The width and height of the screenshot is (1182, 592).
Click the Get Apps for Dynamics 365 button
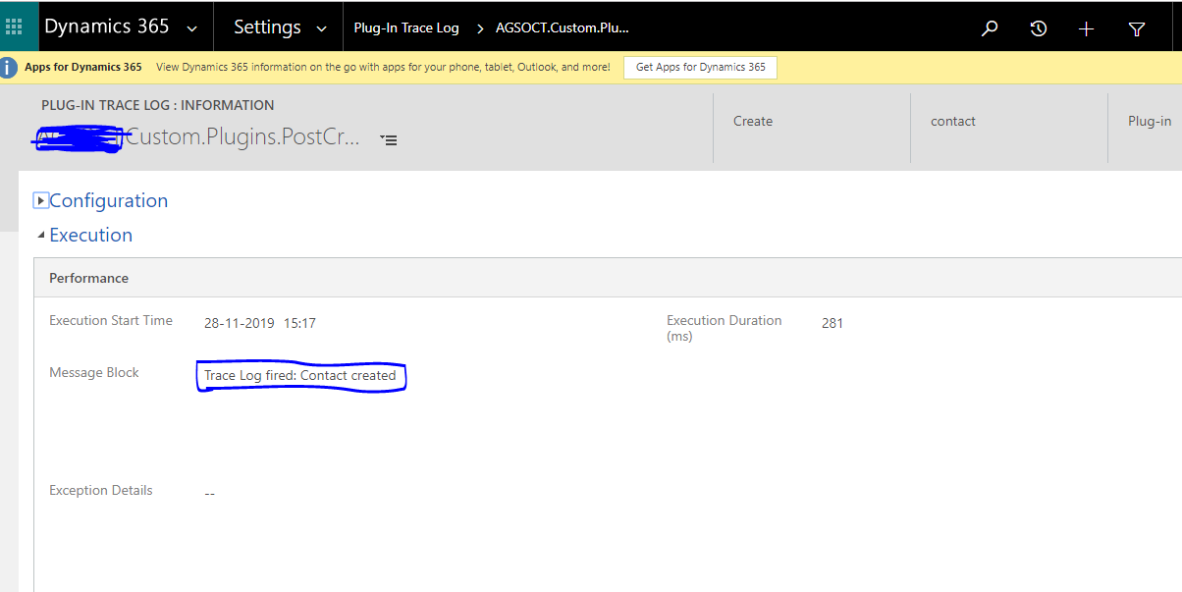[x=700, y=68]
